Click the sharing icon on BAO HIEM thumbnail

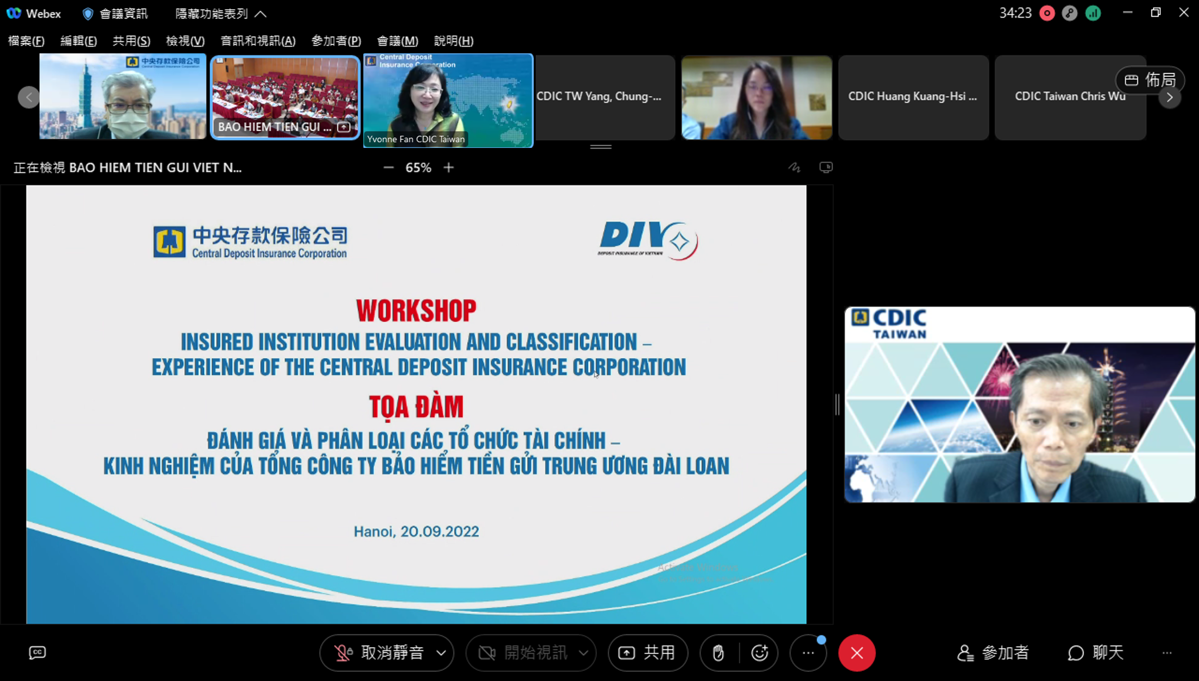coord(344,127)
